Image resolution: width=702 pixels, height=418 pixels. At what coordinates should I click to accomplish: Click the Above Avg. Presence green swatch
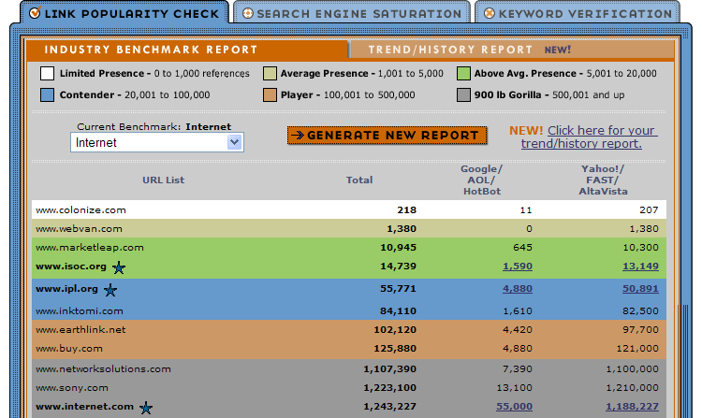click(464, 74)
